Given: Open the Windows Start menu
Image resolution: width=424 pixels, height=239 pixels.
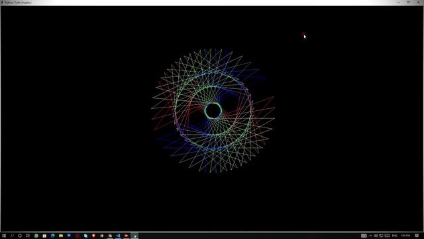Looking at the screenshot, I should pyautogui.click(x=4, y=236).
